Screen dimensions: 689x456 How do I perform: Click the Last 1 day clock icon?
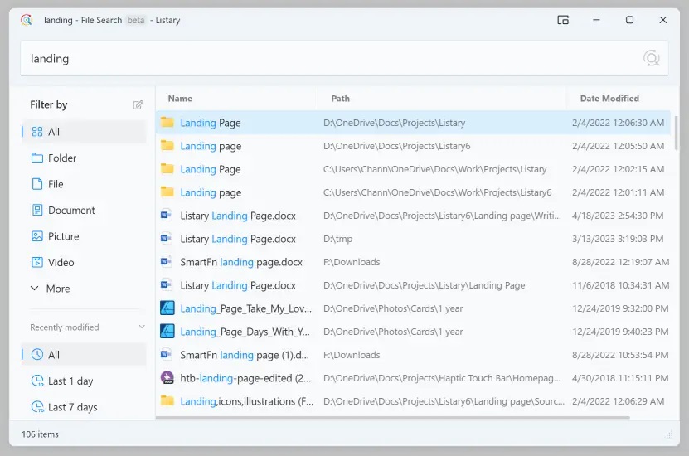click(37, 381)
